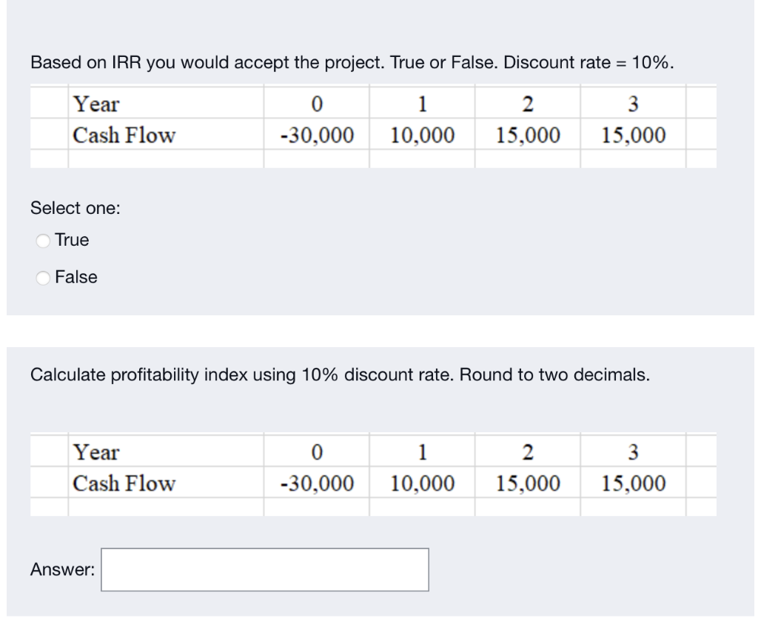Click the column header 1 in first table
Image resolution: width=758 pixels, height=621 pixels.
(422, 104)
